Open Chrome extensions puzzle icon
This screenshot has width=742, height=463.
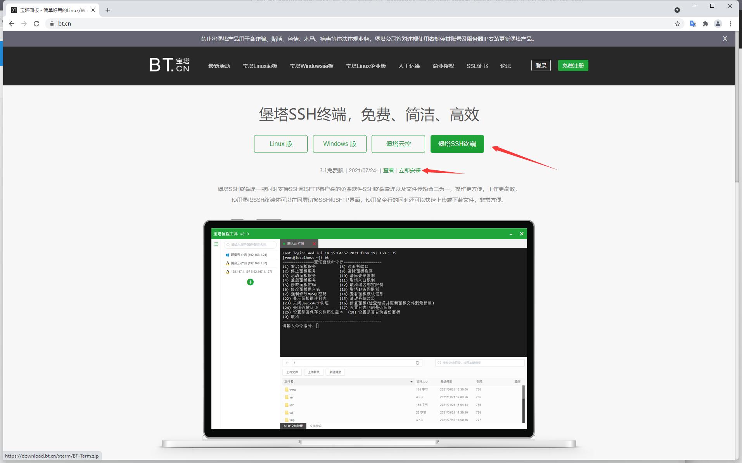706,24
